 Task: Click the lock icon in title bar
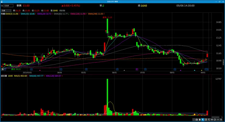2,2
